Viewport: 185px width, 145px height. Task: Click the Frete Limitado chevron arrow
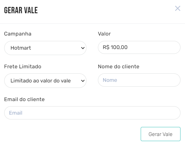tap(83, 81)
